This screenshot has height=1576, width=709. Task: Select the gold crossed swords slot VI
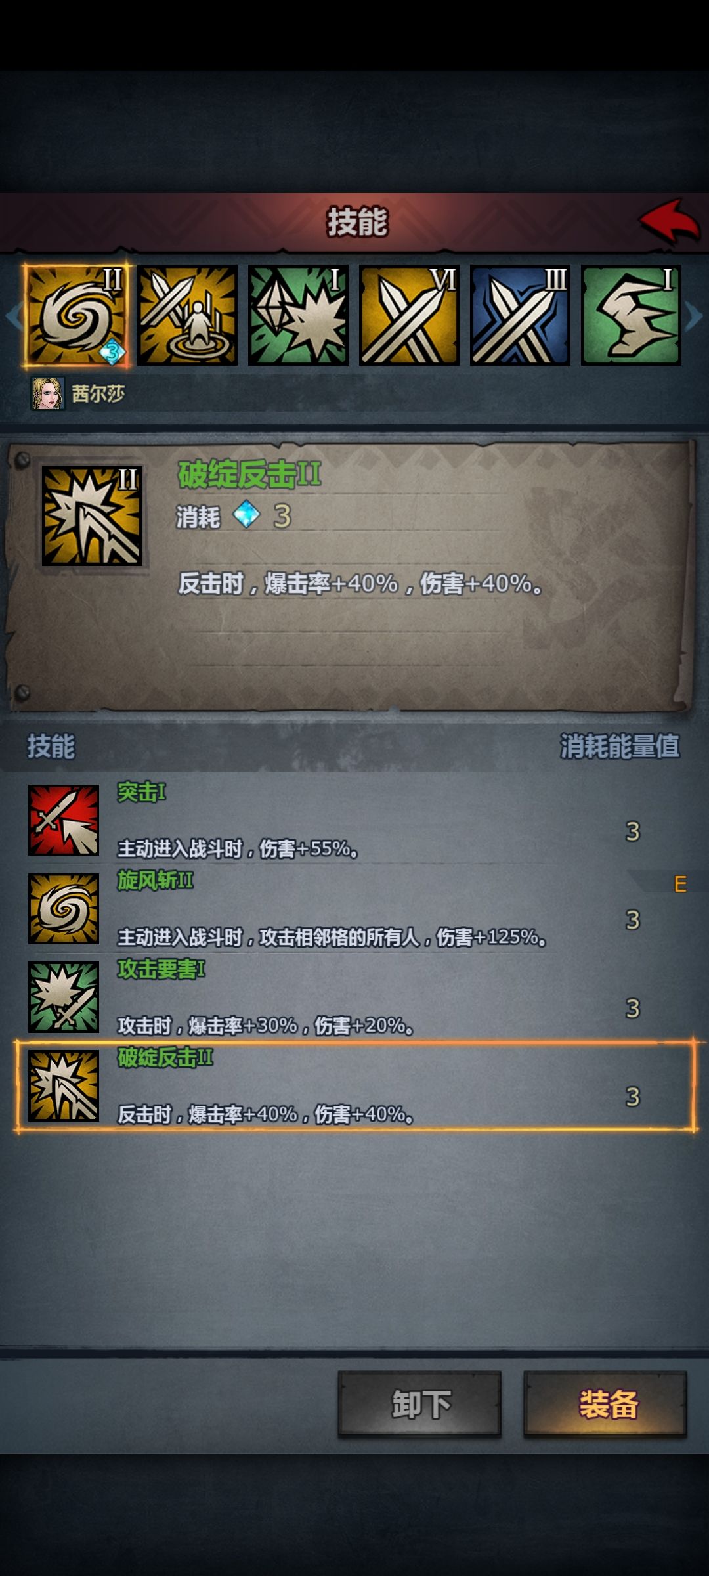coord(409,315)
